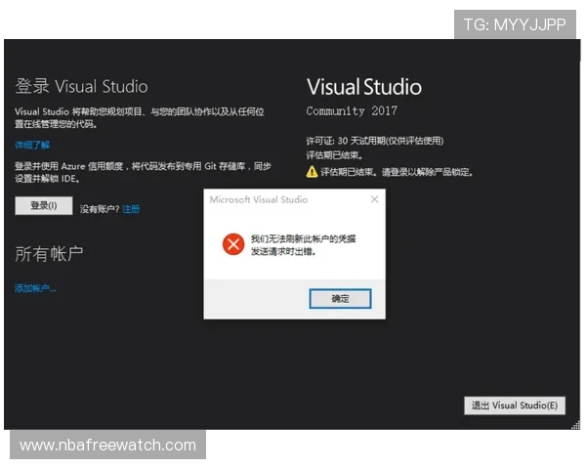Click the resize grip at window corner
The image size is (586, 469).
[x=576, y=425]
